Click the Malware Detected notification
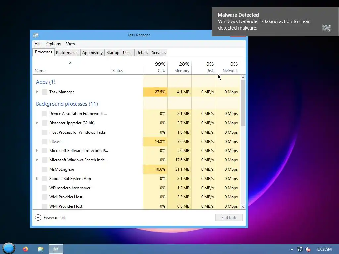This screenshot has width=339, height=254. click(x=275, y=21)
